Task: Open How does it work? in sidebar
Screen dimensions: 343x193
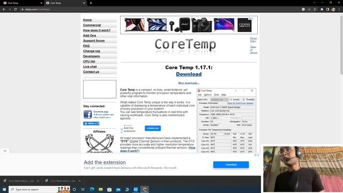Action: tap(96, 30)
